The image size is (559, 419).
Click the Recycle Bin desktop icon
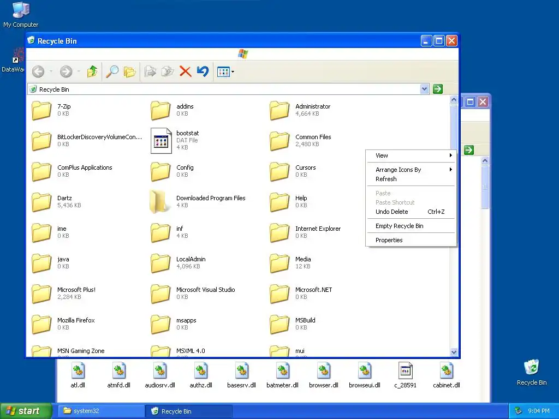532,372
